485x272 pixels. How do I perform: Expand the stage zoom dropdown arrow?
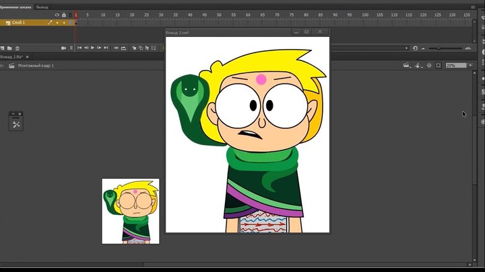point(470,65)
